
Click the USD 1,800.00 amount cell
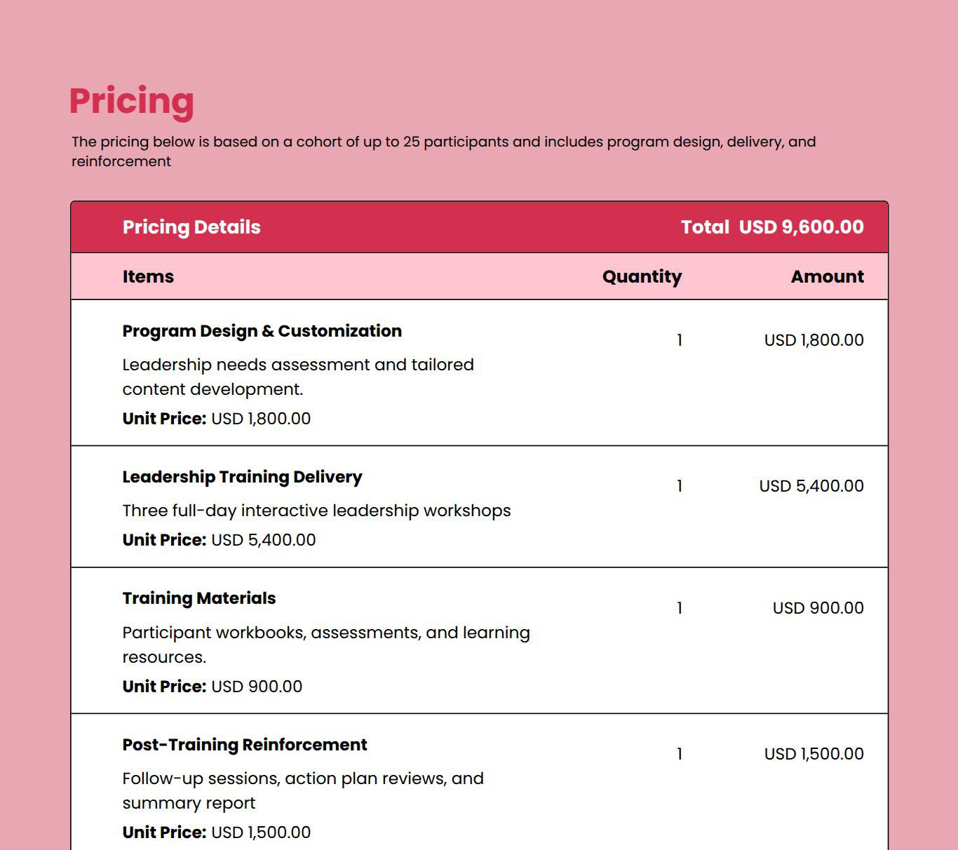point(814,340)
